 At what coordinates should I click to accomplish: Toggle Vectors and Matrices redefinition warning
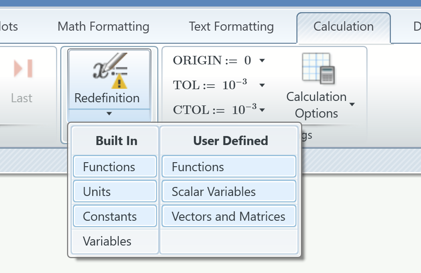[228, 216]
